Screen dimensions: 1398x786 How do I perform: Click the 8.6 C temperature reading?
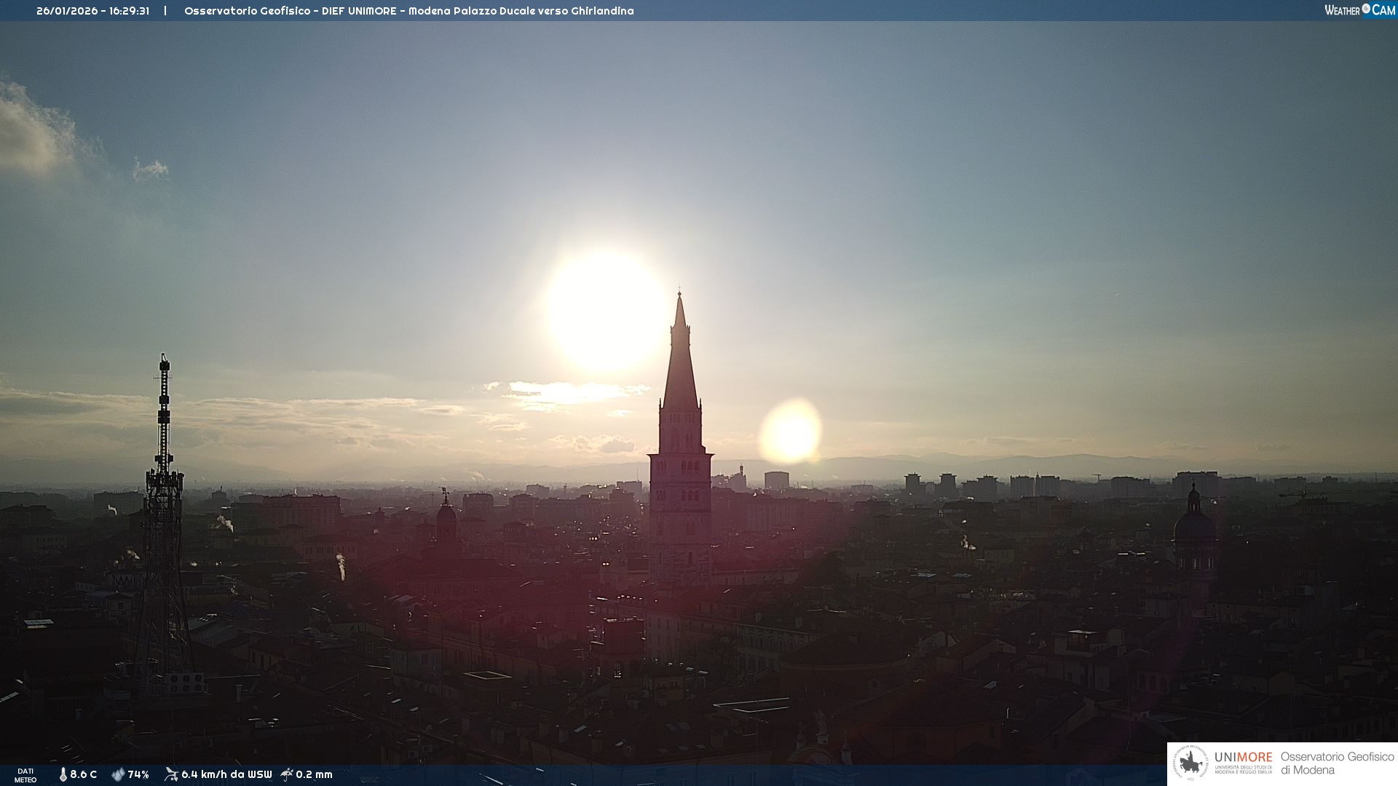coord(84,774)
